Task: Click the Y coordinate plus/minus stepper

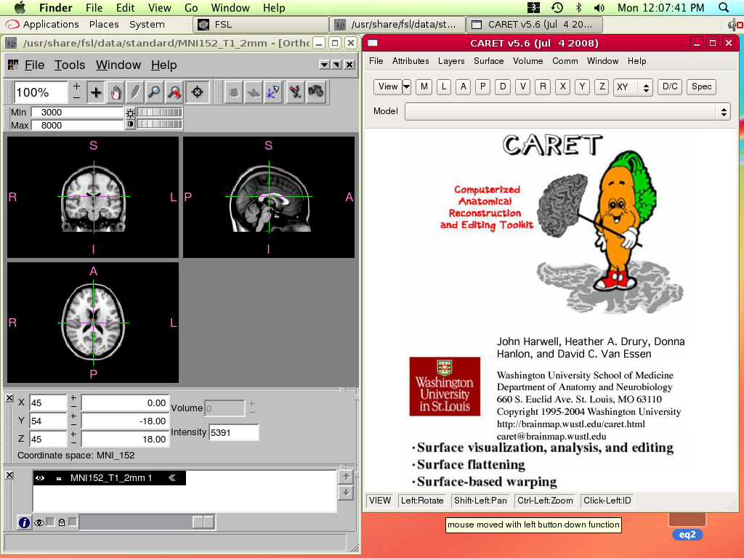Action: point(73,421)
